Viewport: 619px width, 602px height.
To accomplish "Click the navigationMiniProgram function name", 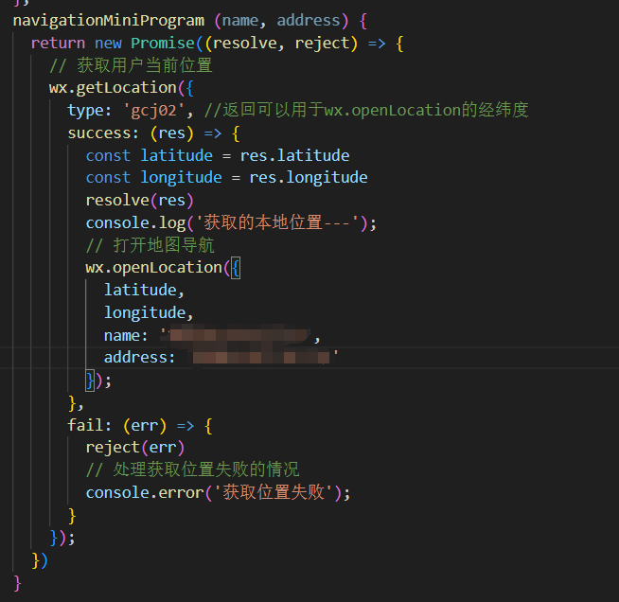I will 109,21.
